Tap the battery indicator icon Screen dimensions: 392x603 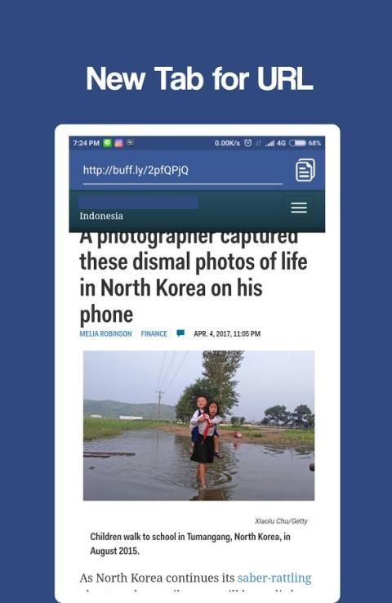click(x=297, y=143)
